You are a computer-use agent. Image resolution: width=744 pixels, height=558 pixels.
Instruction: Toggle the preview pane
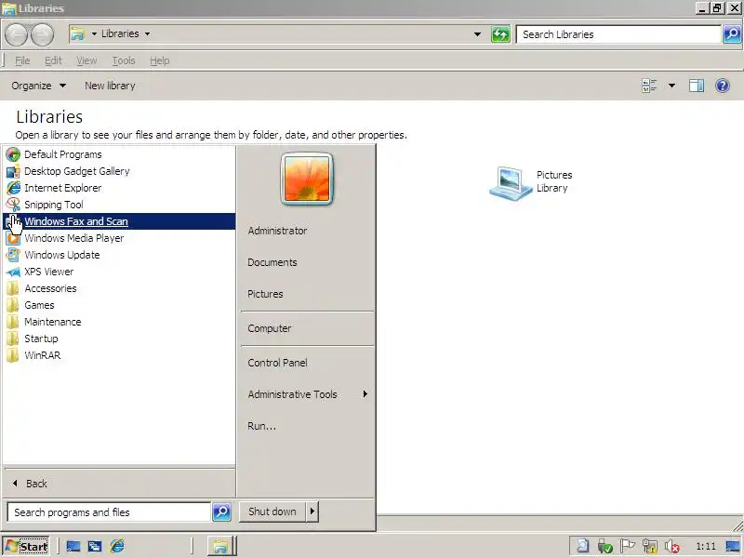(697, 86)
